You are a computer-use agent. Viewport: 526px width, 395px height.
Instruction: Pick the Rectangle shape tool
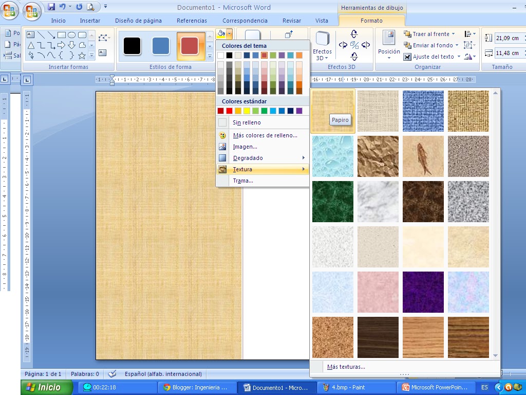coord(62,35)
